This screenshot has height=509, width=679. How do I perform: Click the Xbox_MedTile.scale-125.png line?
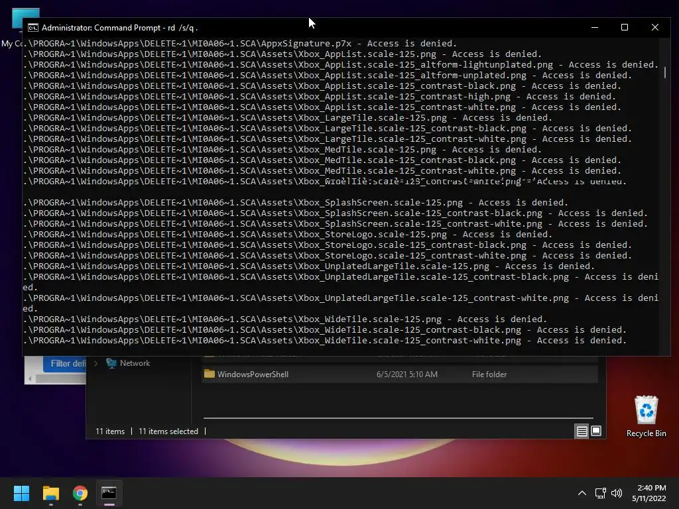coord(282,149)
